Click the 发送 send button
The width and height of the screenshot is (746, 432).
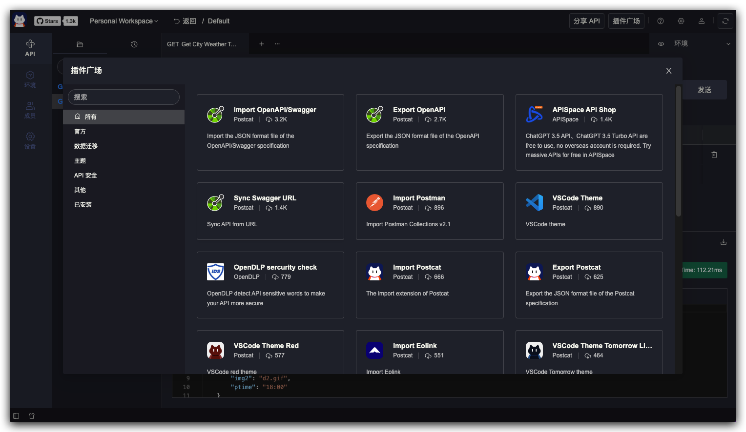click(x=704, y=90)
